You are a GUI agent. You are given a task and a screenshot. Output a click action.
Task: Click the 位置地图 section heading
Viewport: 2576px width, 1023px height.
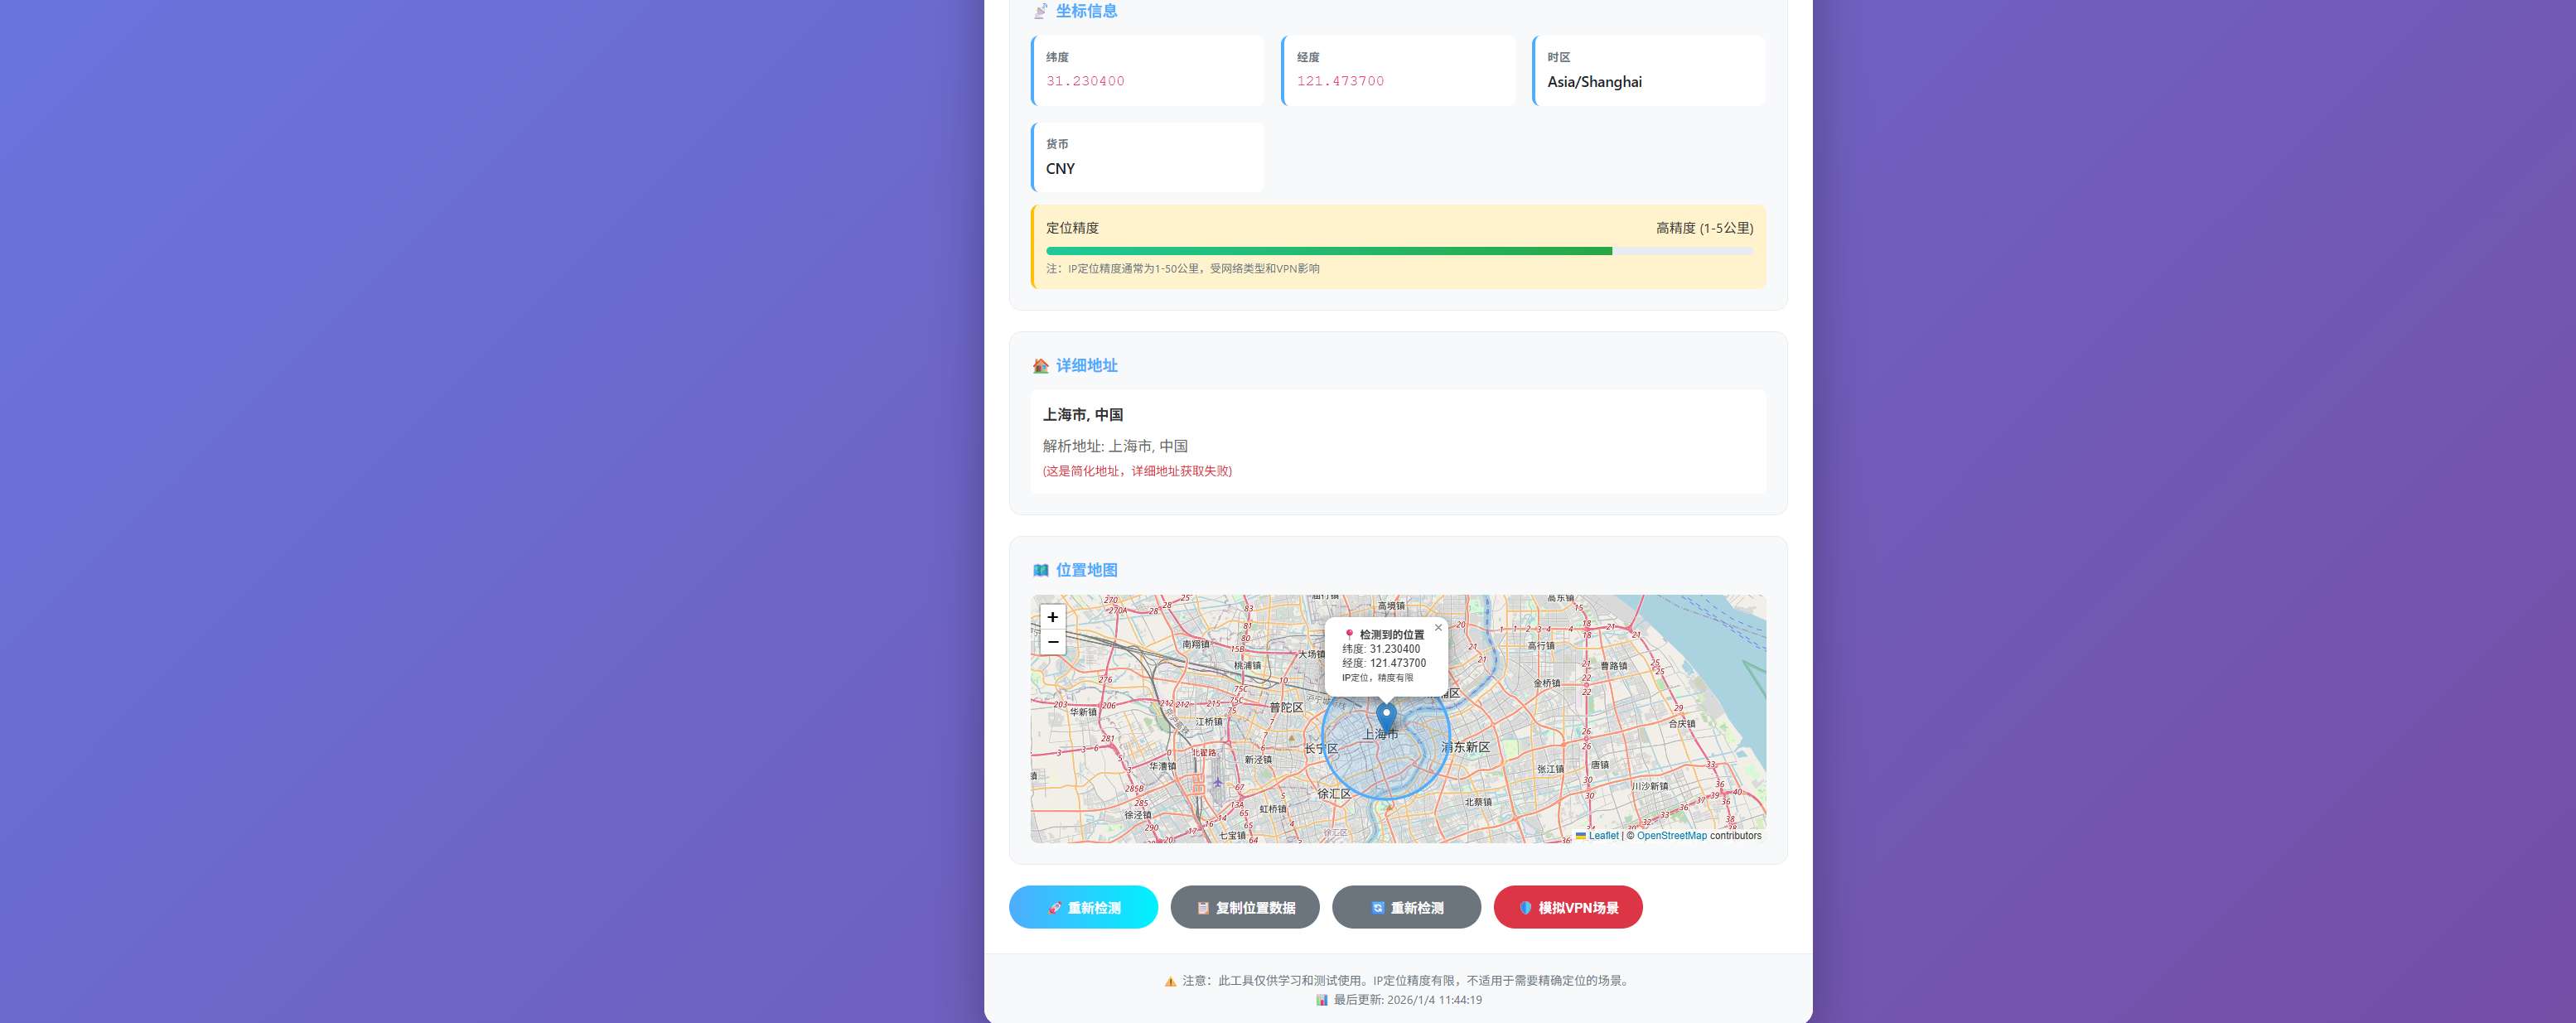pos(1086,570)
